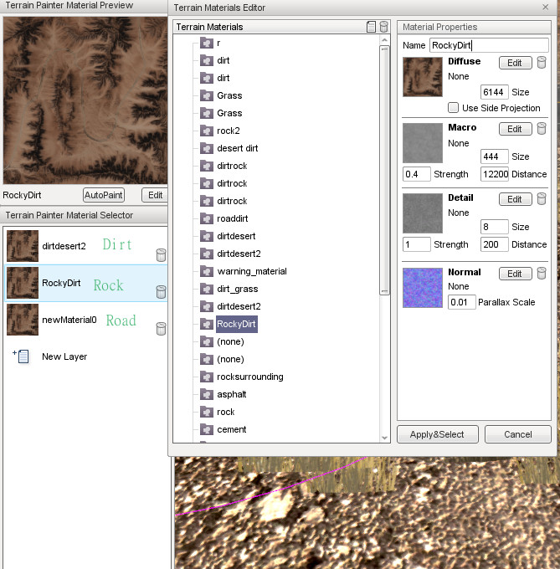Click the Apply&Select button
Screen dimensions: 560x569
[437, 434]
